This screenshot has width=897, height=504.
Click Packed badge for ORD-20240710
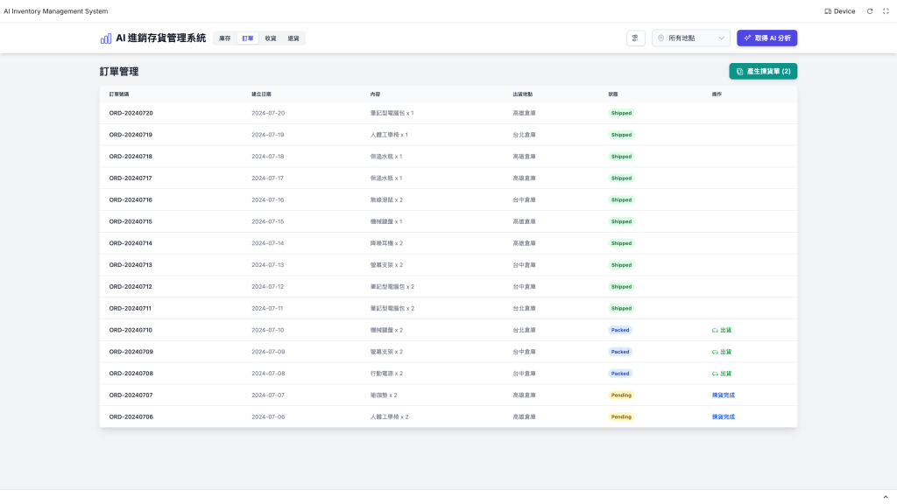(620, 330)
